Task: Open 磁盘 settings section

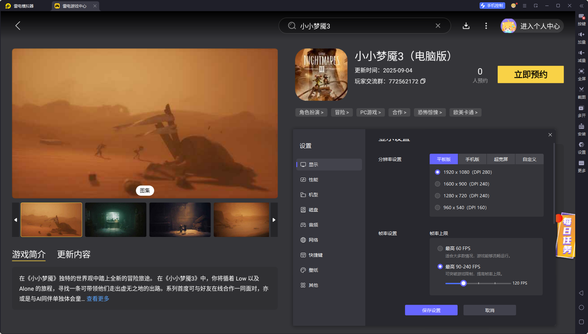Action: (x=329, y=210)
